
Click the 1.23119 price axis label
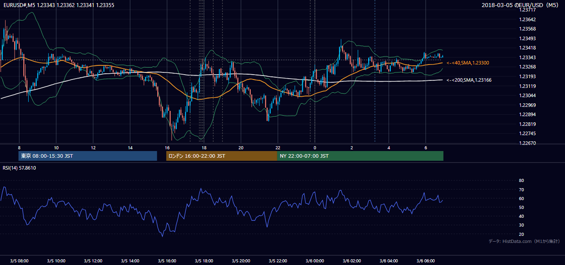527,86
